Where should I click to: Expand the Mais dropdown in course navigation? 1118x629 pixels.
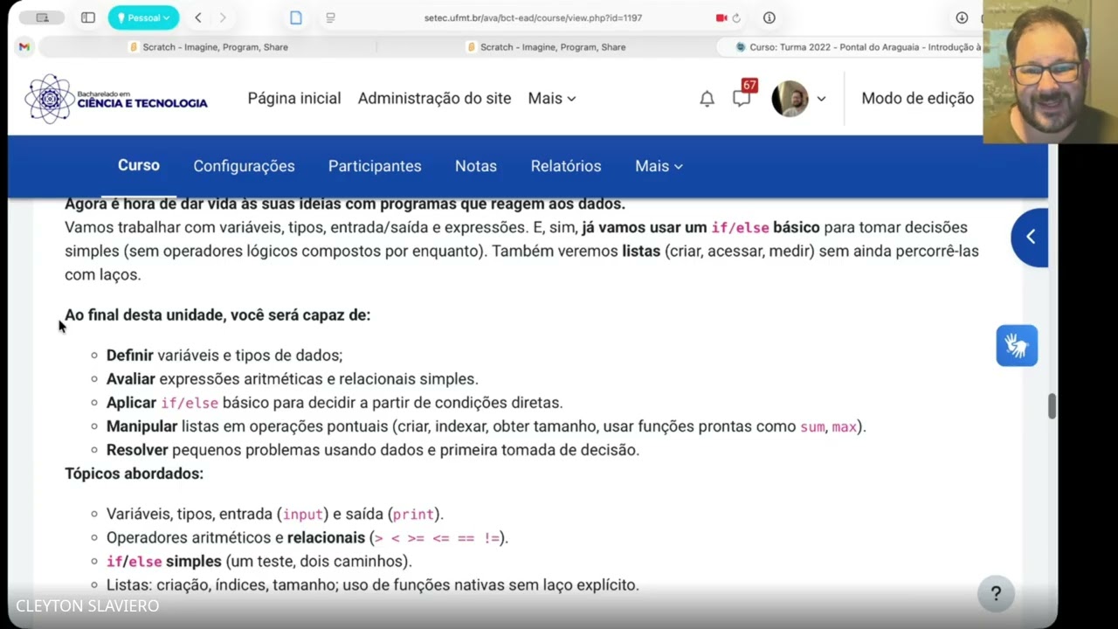coord(659,166)
